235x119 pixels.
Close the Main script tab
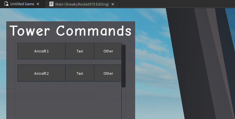tap(113, 4)
